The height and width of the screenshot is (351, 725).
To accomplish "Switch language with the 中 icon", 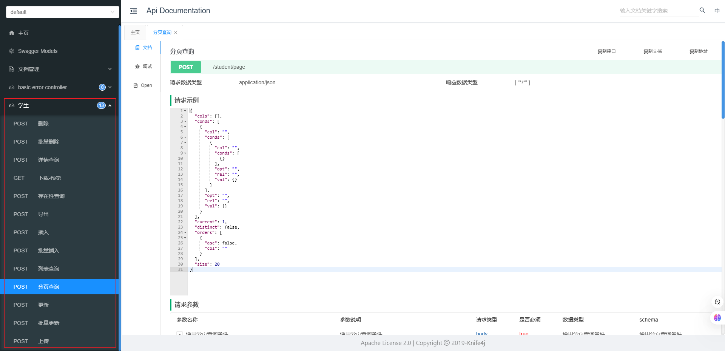I will coord(717,11).
